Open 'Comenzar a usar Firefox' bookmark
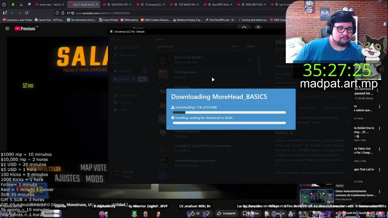 pyautogui.click(x=17, y=20)
